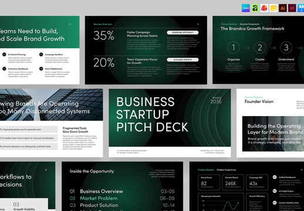Click page range 03-05 in contents
Image resolution: width=304 pixels, height=211 pixels.
168,191
